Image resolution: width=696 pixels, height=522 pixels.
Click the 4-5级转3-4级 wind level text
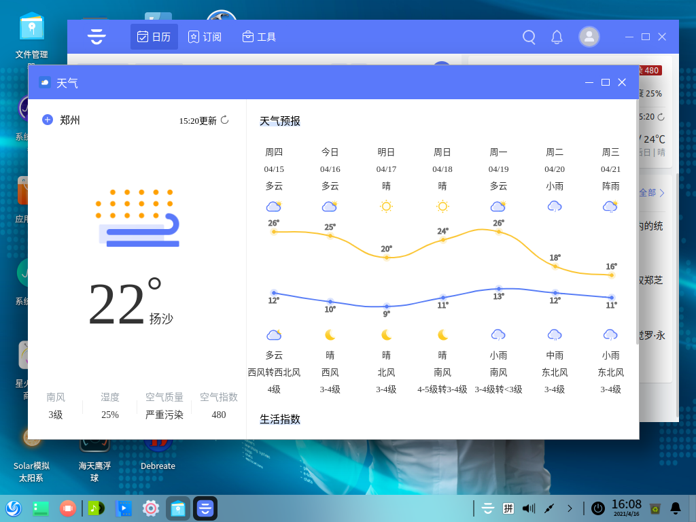442,389
